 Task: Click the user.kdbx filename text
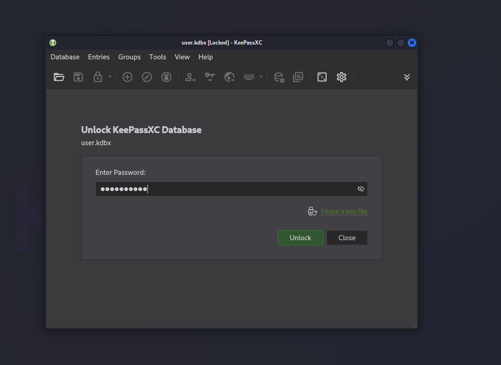(x=96, y=143)
